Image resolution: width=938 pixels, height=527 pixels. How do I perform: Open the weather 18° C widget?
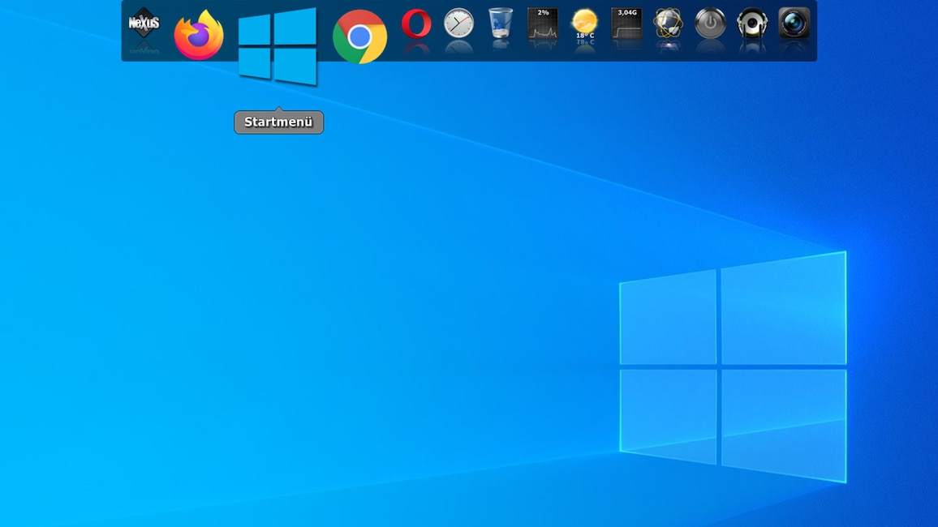(584, 24)
